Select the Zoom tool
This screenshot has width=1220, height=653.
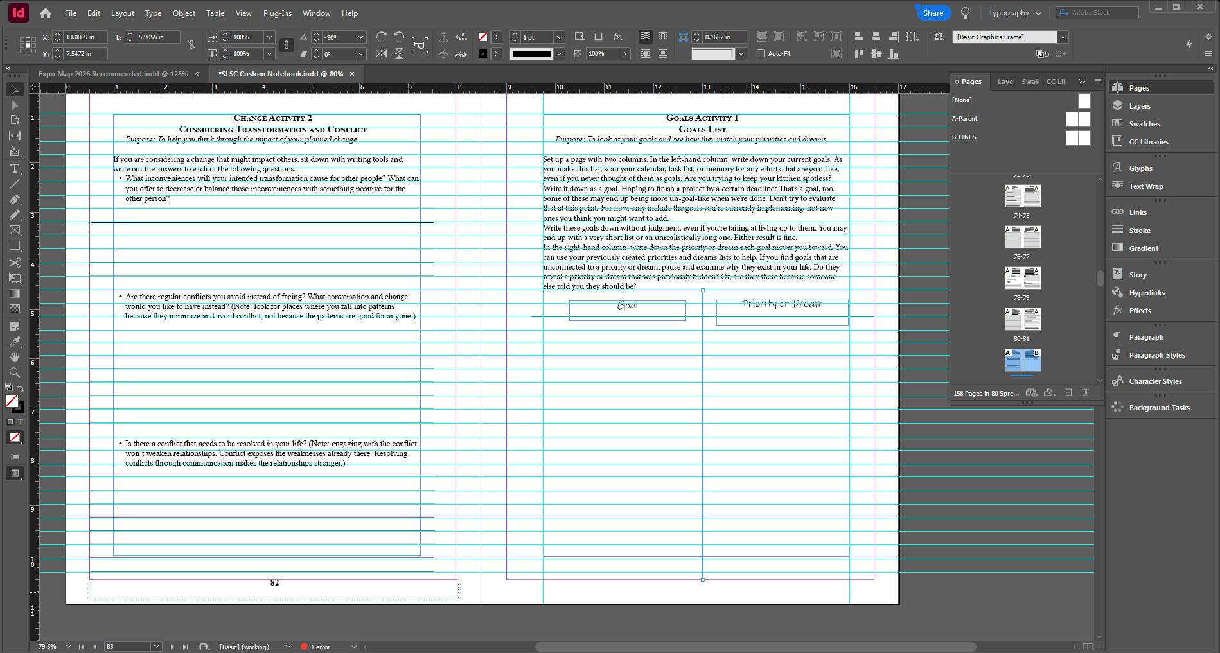[15, 372]
